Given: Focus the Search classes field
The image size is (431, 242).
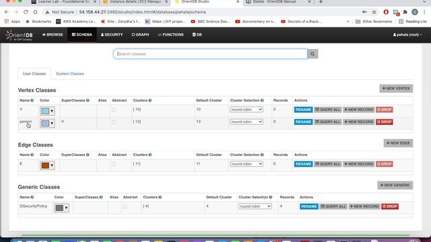Looking at the screenshot, I should pos(210,54).
